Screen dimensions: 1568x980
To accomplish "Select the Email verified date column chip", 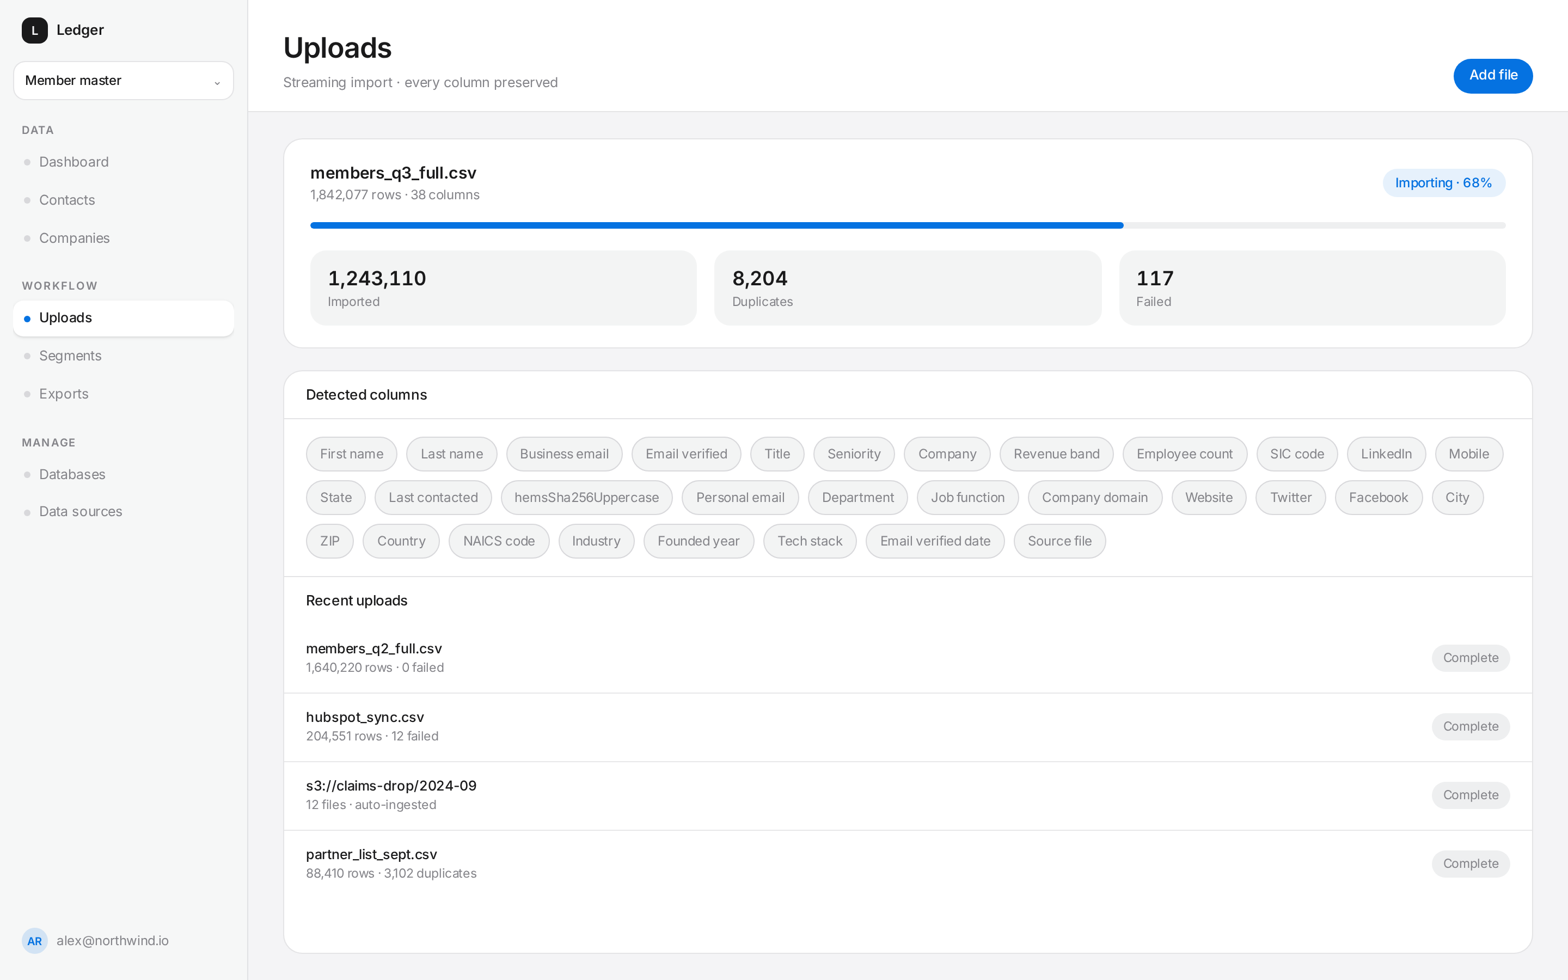I will (x=935, y=541).
